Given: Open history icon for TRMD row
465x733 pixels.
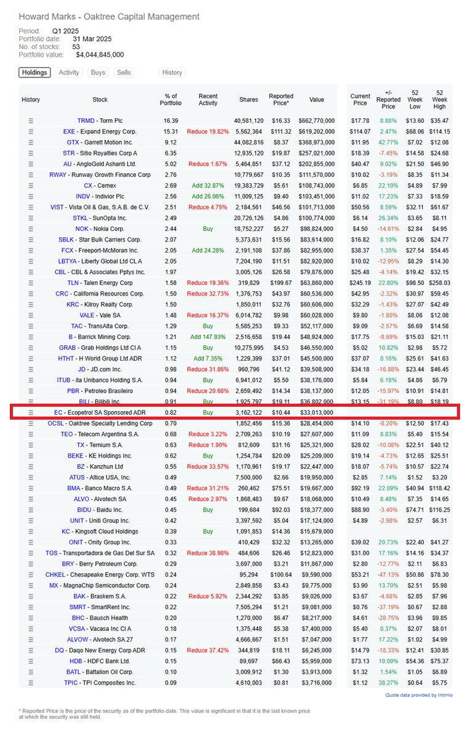Looking at the screenshot, I should tap(31, 120).
